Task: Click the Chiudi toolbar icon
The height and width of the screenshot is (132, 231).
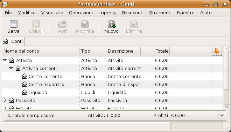Action: point(36,24)
